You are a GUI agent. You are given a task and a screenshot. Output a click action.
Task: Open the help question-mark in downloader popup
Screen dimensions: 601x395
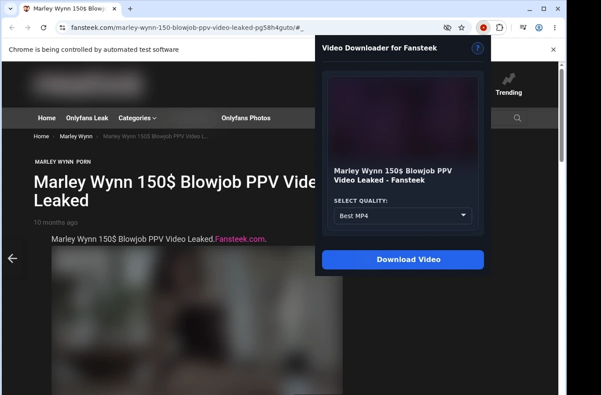click(478, 48)
